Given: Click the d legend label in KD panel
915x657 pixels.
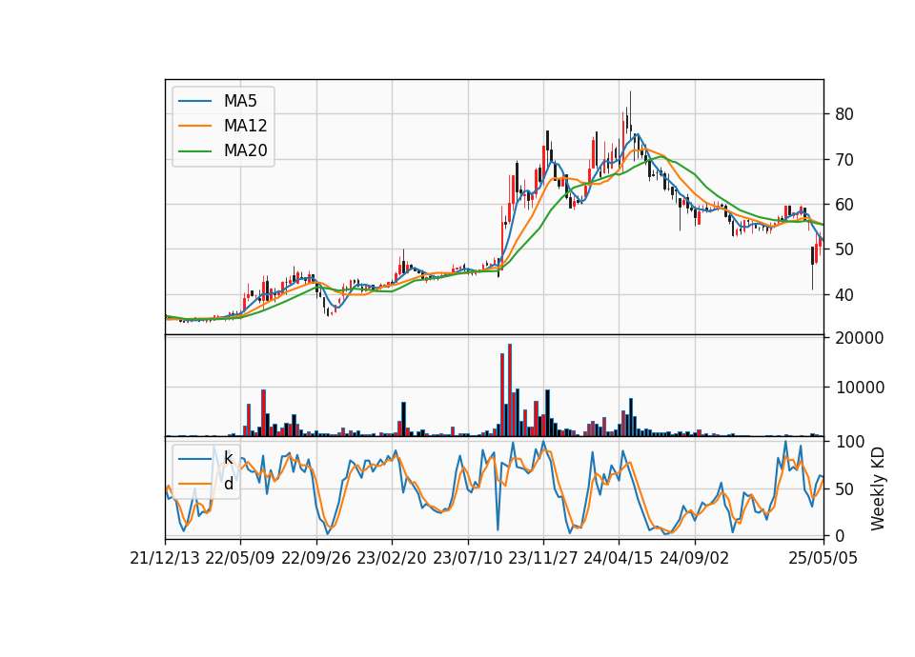Looking at the screenshot, I should click(229, 484).
